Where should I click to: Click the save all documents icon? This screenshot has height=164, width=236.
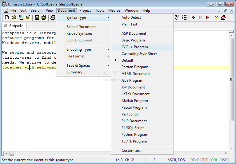(x=44, y=18)
